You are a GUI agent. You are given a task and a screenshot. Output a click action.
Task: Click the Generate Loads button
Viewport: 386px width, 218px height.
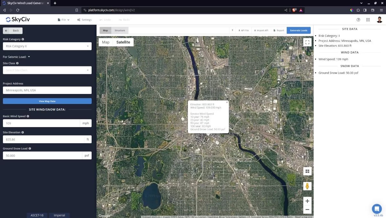(x=299, y=30)
